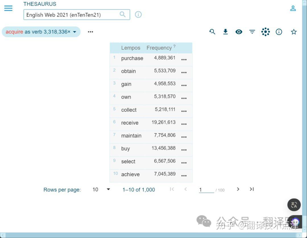Open a new search with the magnifier icon
This screenshot has height=238, width=307.
[x=212, y=32]
